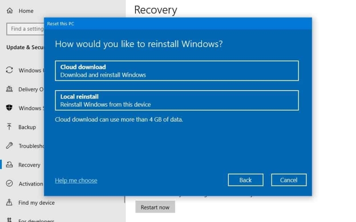Click the Home icon in Settings sidebar
The image size is (356, 222).
pyautogui.click(x=9, y=11)
